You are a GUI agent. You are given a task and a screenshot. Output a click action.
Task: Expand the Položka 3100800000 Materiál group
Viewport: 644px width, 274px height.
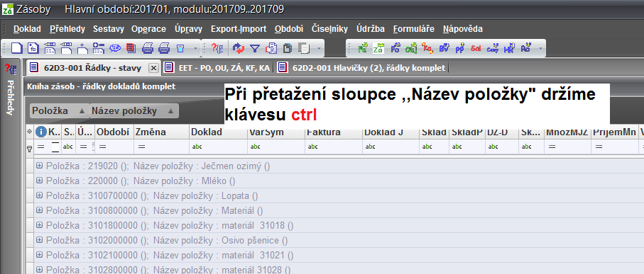tap(40, 210)
